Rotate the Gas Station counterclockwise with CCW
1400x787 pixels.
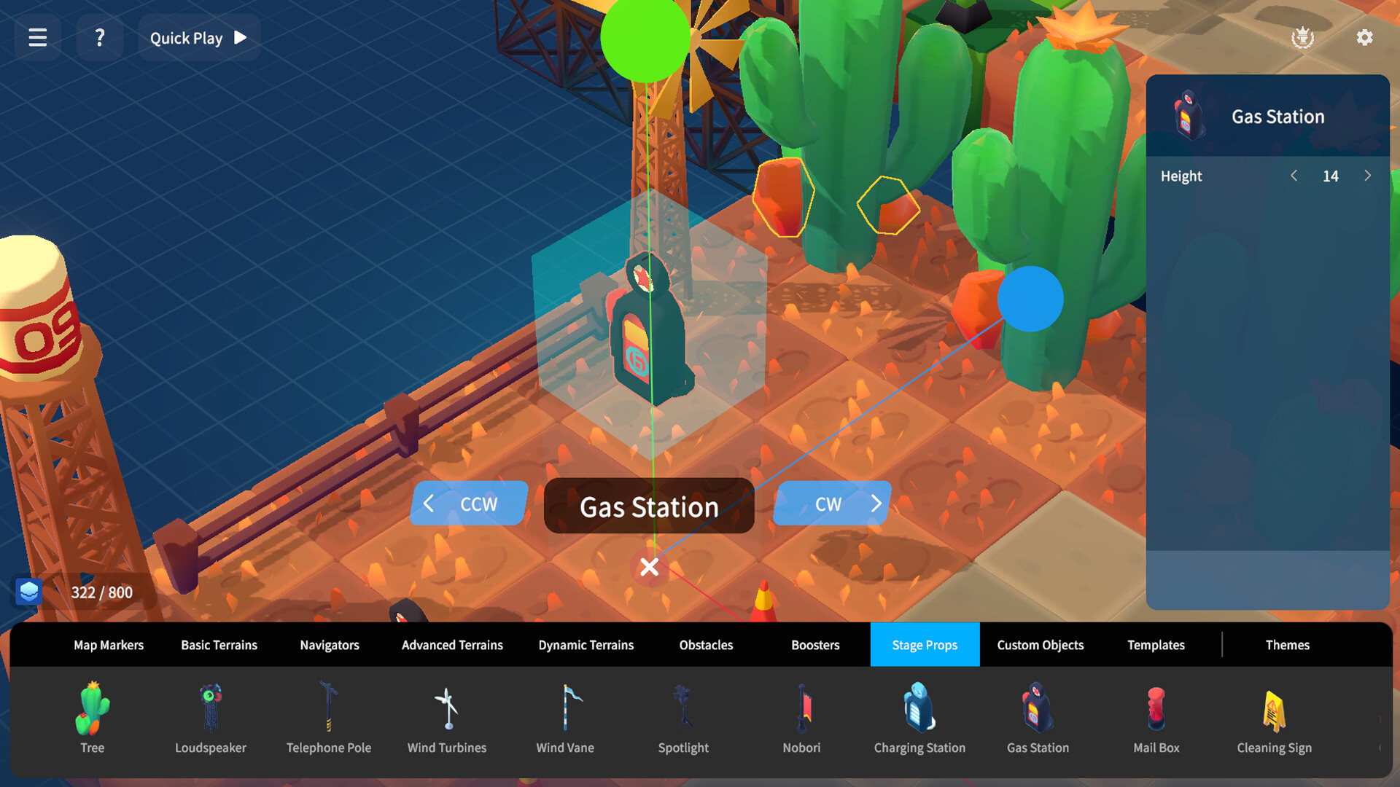click(467, 504)
